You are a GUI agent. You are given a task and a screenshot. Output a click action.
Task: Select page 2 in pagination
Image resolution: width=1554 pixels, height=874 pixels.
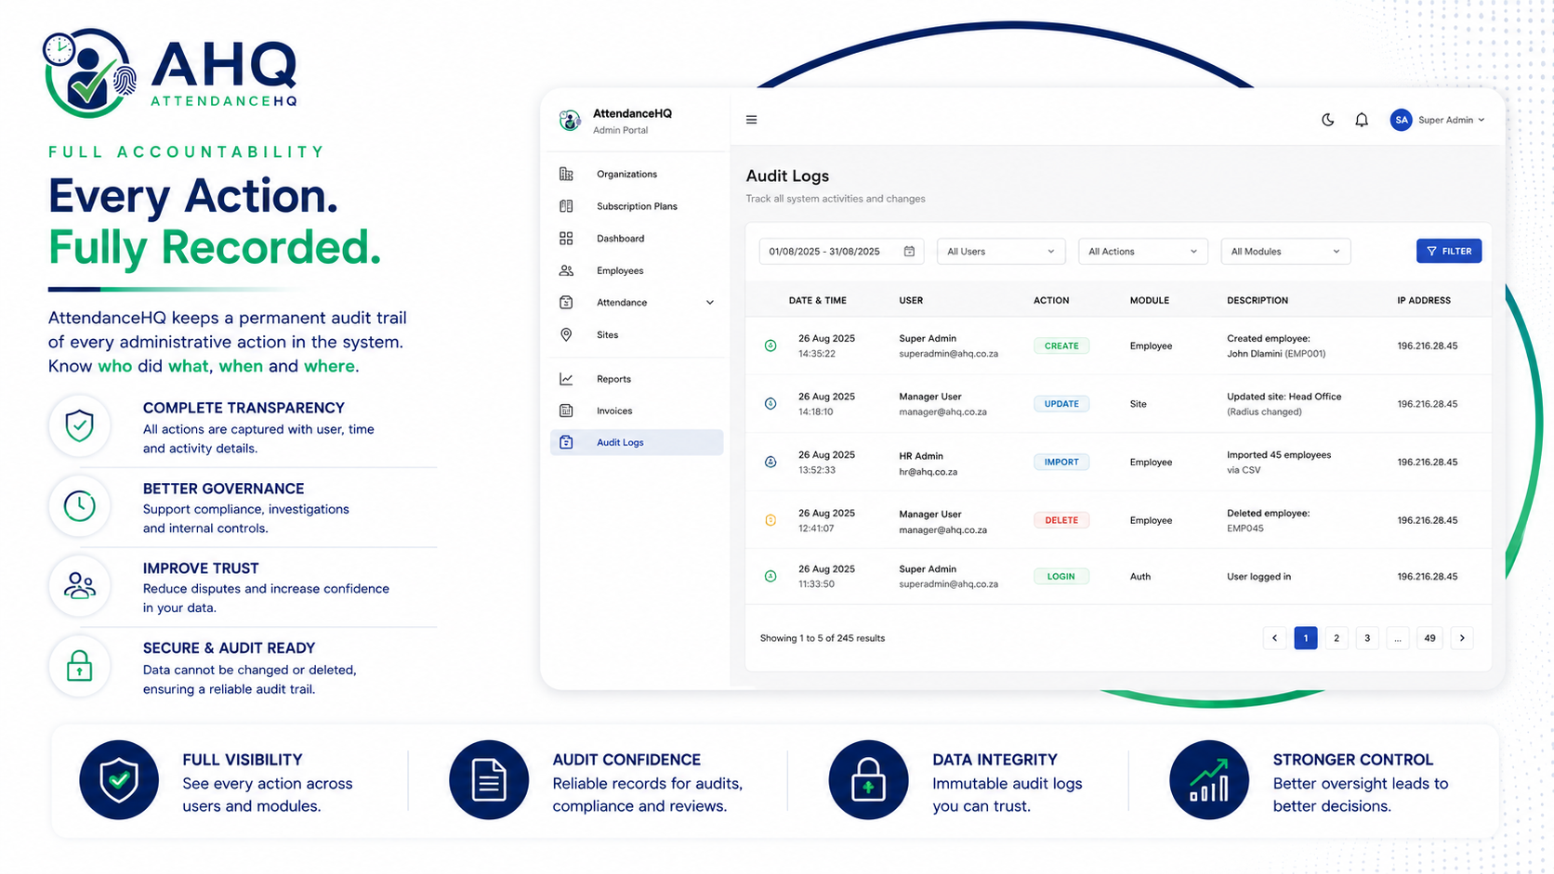[1337, 638]
